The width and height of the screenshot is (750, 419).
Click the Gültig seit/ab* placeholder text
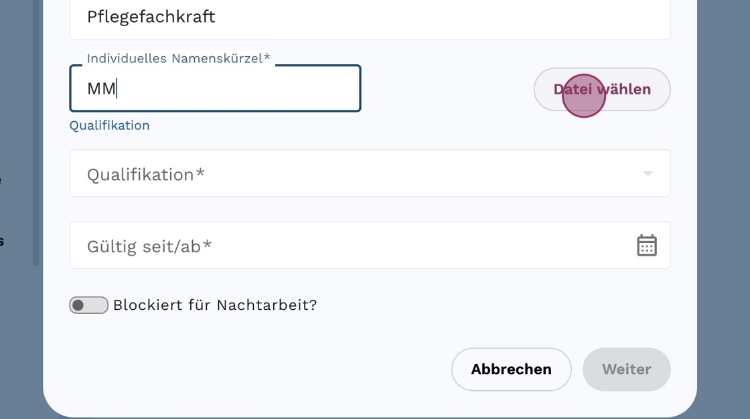click(149, 246)
